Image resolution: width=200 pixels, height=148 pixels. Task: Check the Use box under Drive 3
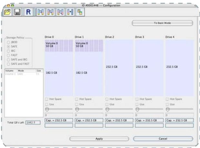coord(137,104)
